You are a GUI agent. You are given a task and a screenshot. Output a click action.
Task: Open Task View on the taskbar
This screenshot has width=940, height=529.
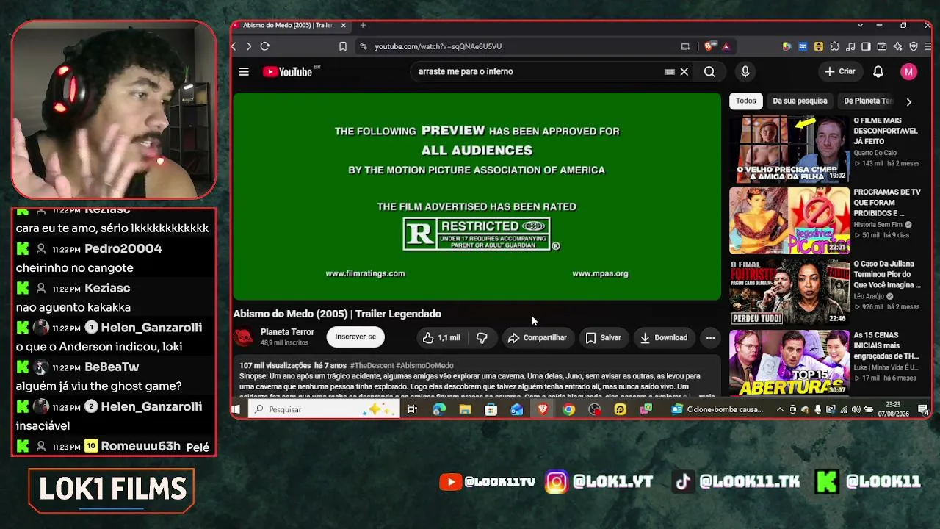(x=413, y=409)
